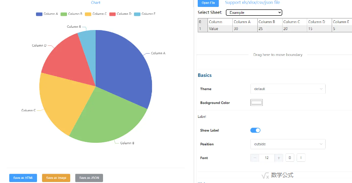Toggle Column A legend swatch

[39, 14]
